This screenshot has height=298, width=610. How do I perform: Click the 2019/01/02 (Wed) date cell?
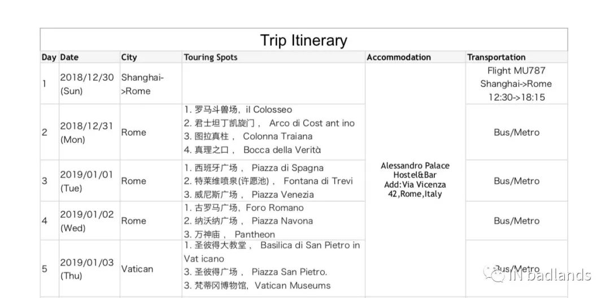point(87,221)
